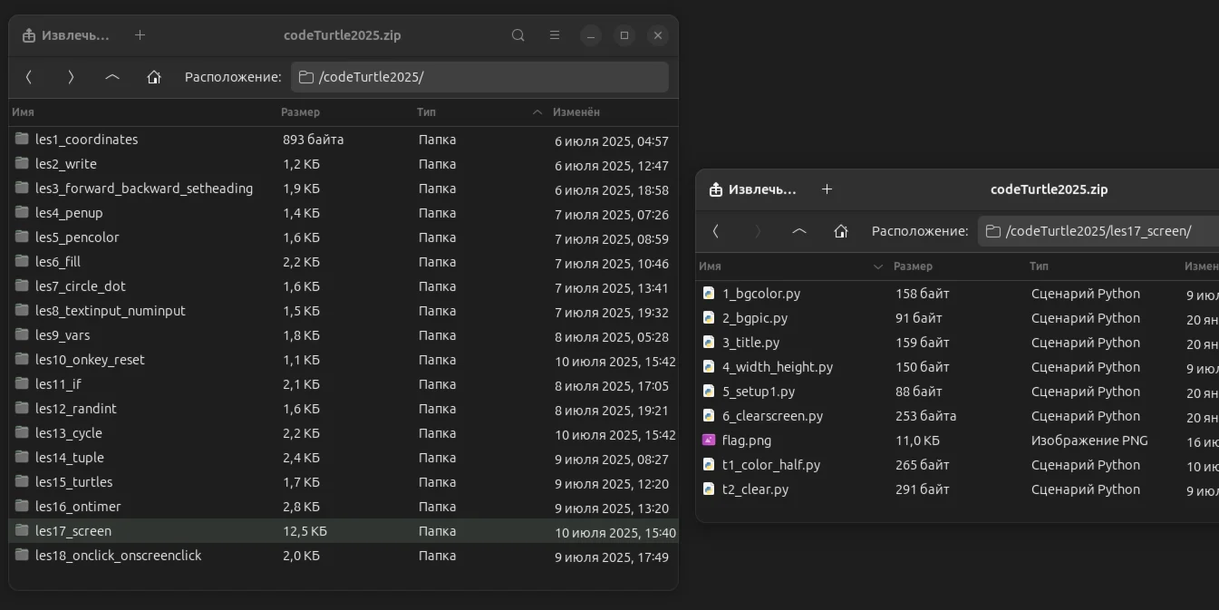Viewport: 1219px width, 610px height.
Task: Add files with plus icon in left window
Action: pos(140,35)
